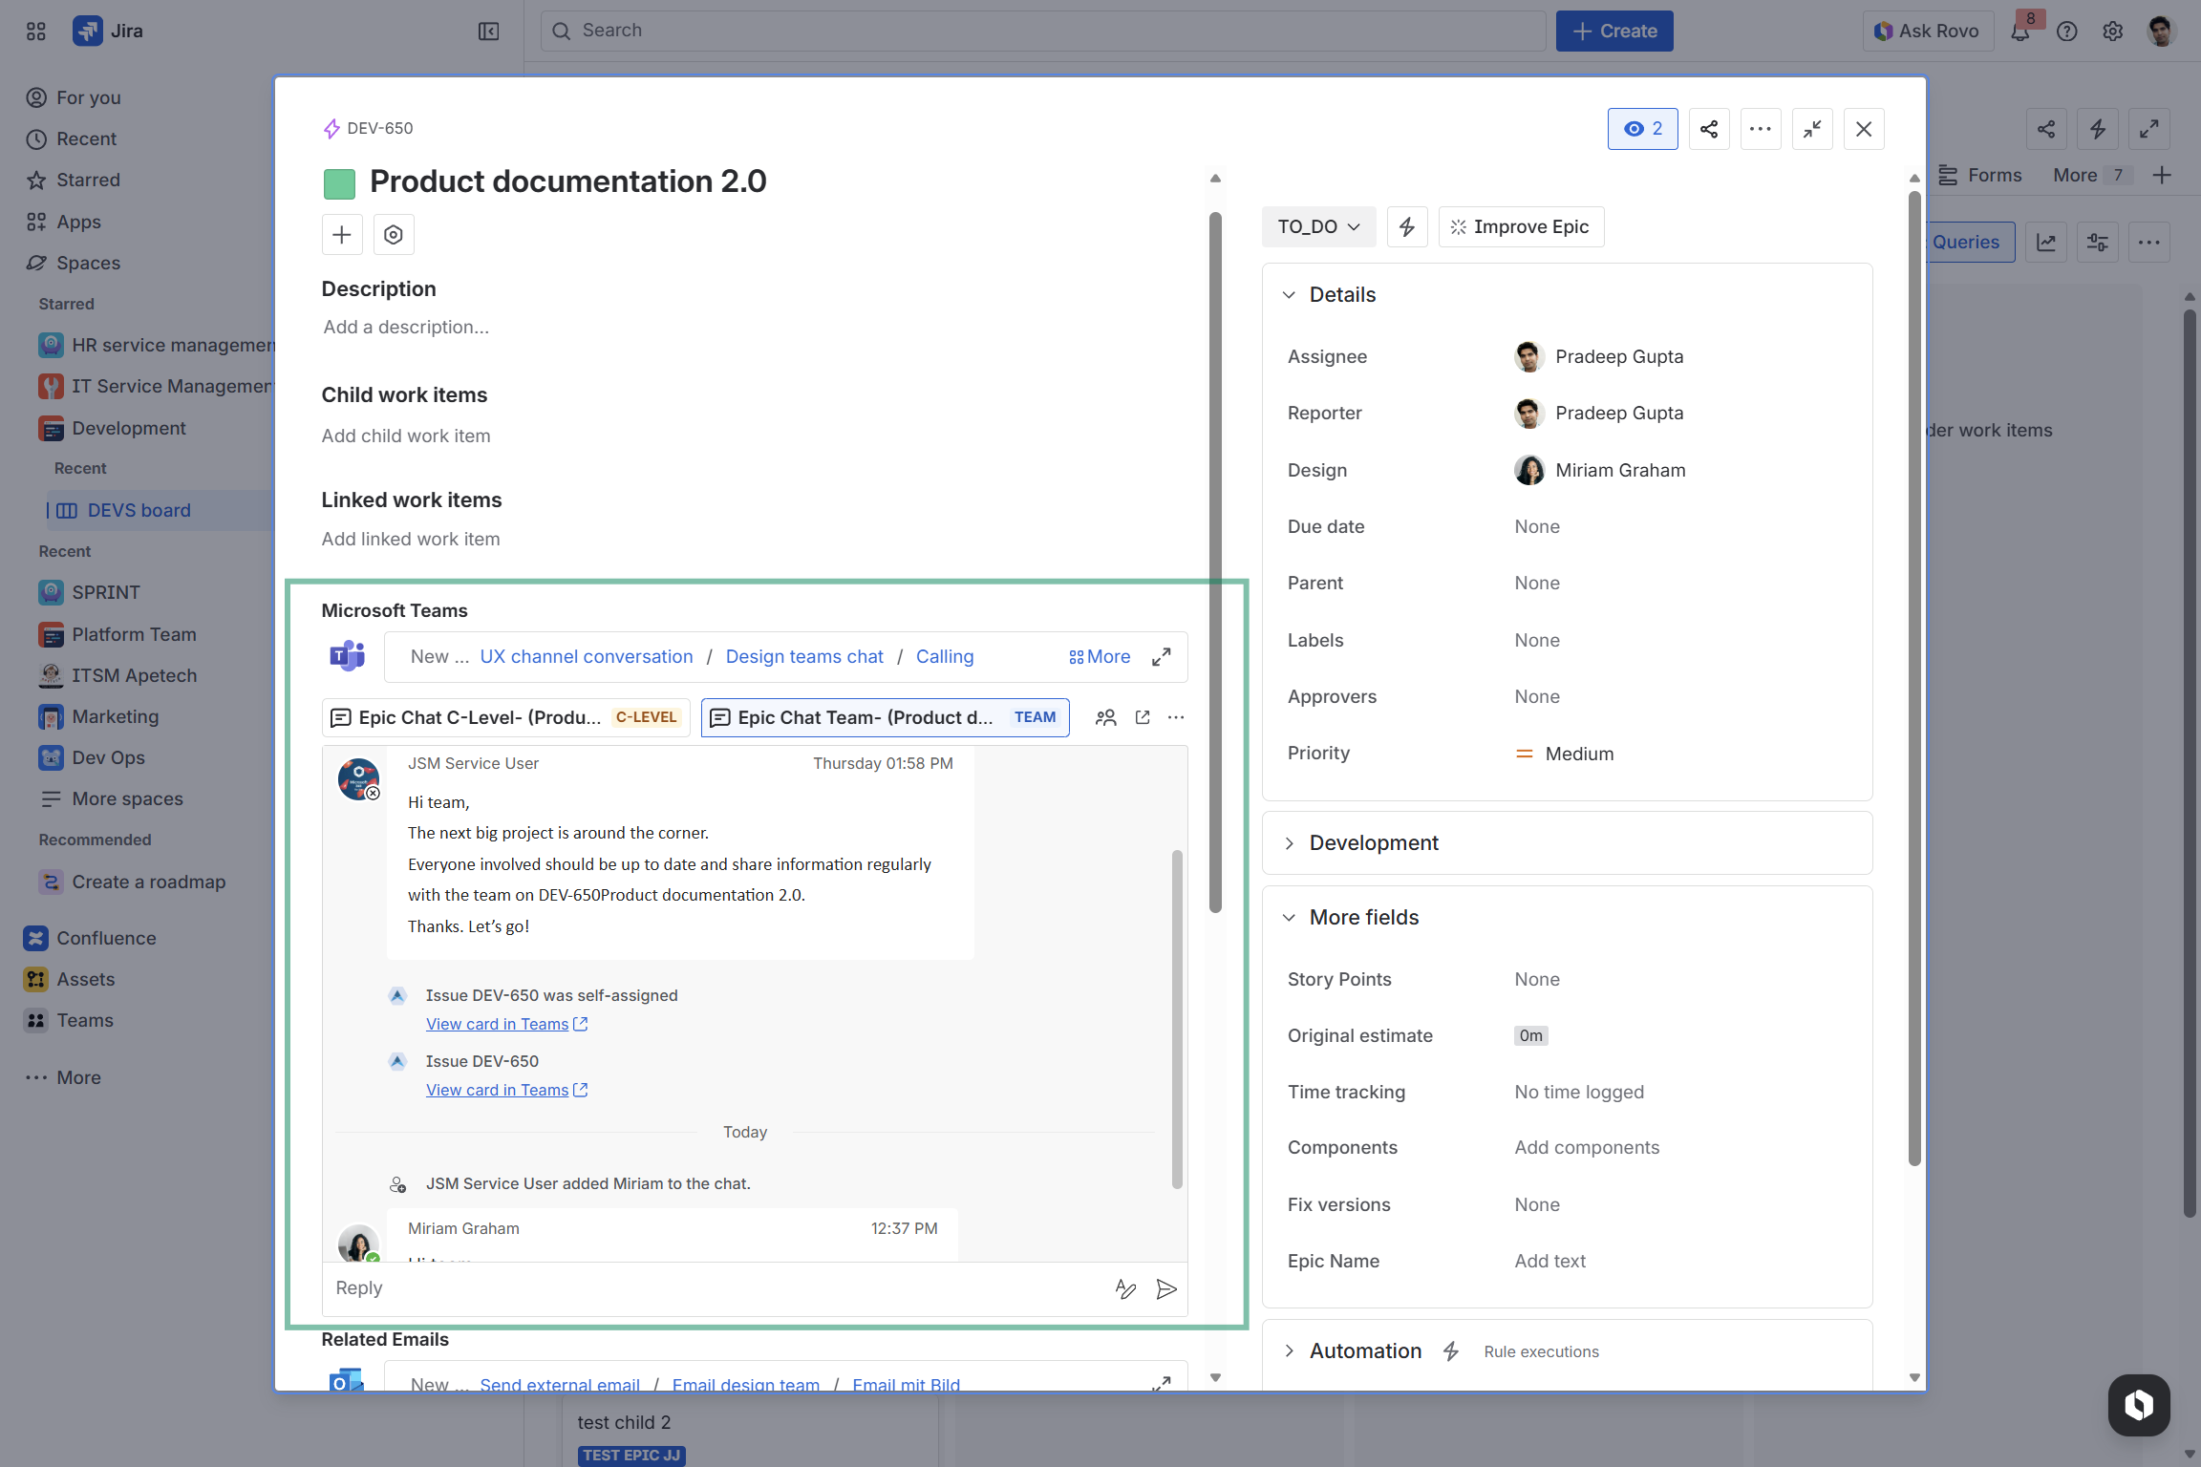
Task: Click the green epic color swatch
Action: 339,183
